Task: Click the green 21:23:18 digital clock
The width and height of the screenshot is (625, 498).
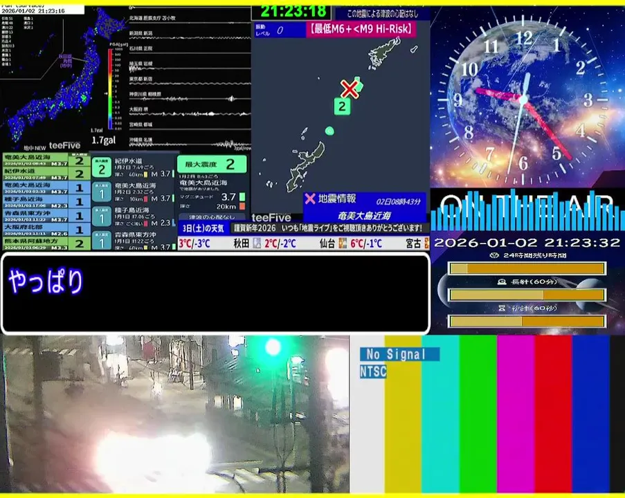Action: [293, 12]
